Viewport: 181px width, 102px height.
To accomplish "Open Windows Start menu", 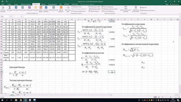I will [2, 100].
